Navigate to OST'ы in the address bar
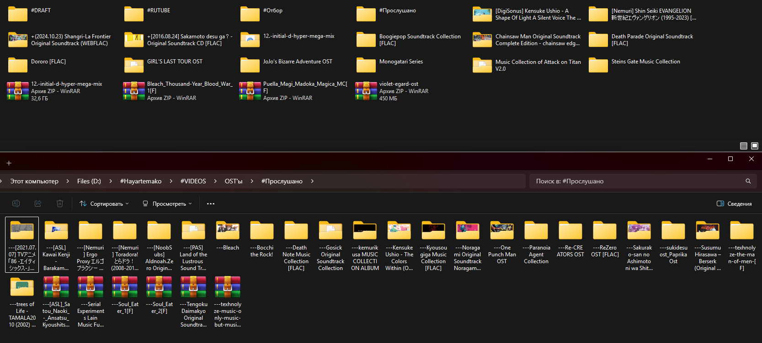Image resolution: width=762 pixels, height=343 pixels. click(x=234, y=181)
